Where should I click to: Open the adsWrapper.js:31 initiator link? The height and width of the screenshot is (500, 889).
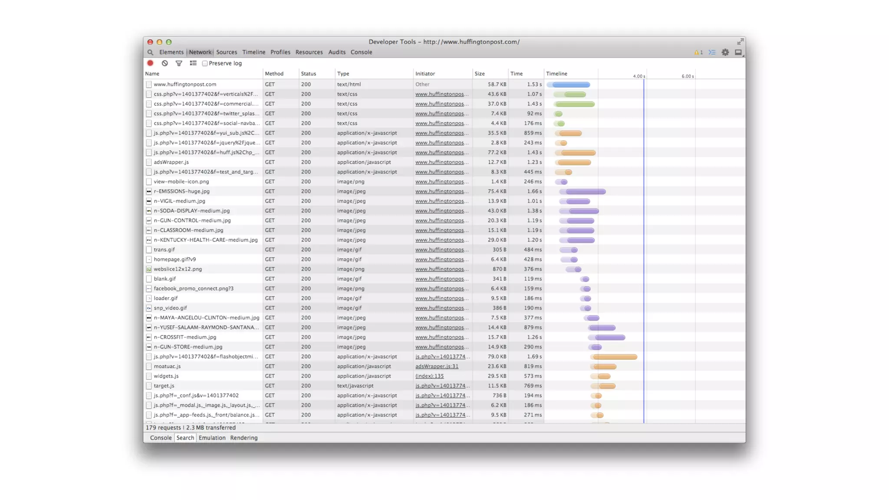click(437, 366)
